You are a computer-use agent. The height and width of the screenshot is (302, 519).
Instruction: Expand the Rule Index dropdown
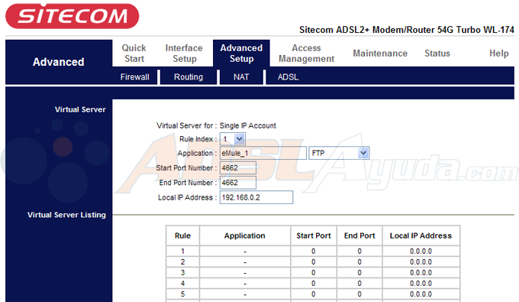click(x=233, y=139)
